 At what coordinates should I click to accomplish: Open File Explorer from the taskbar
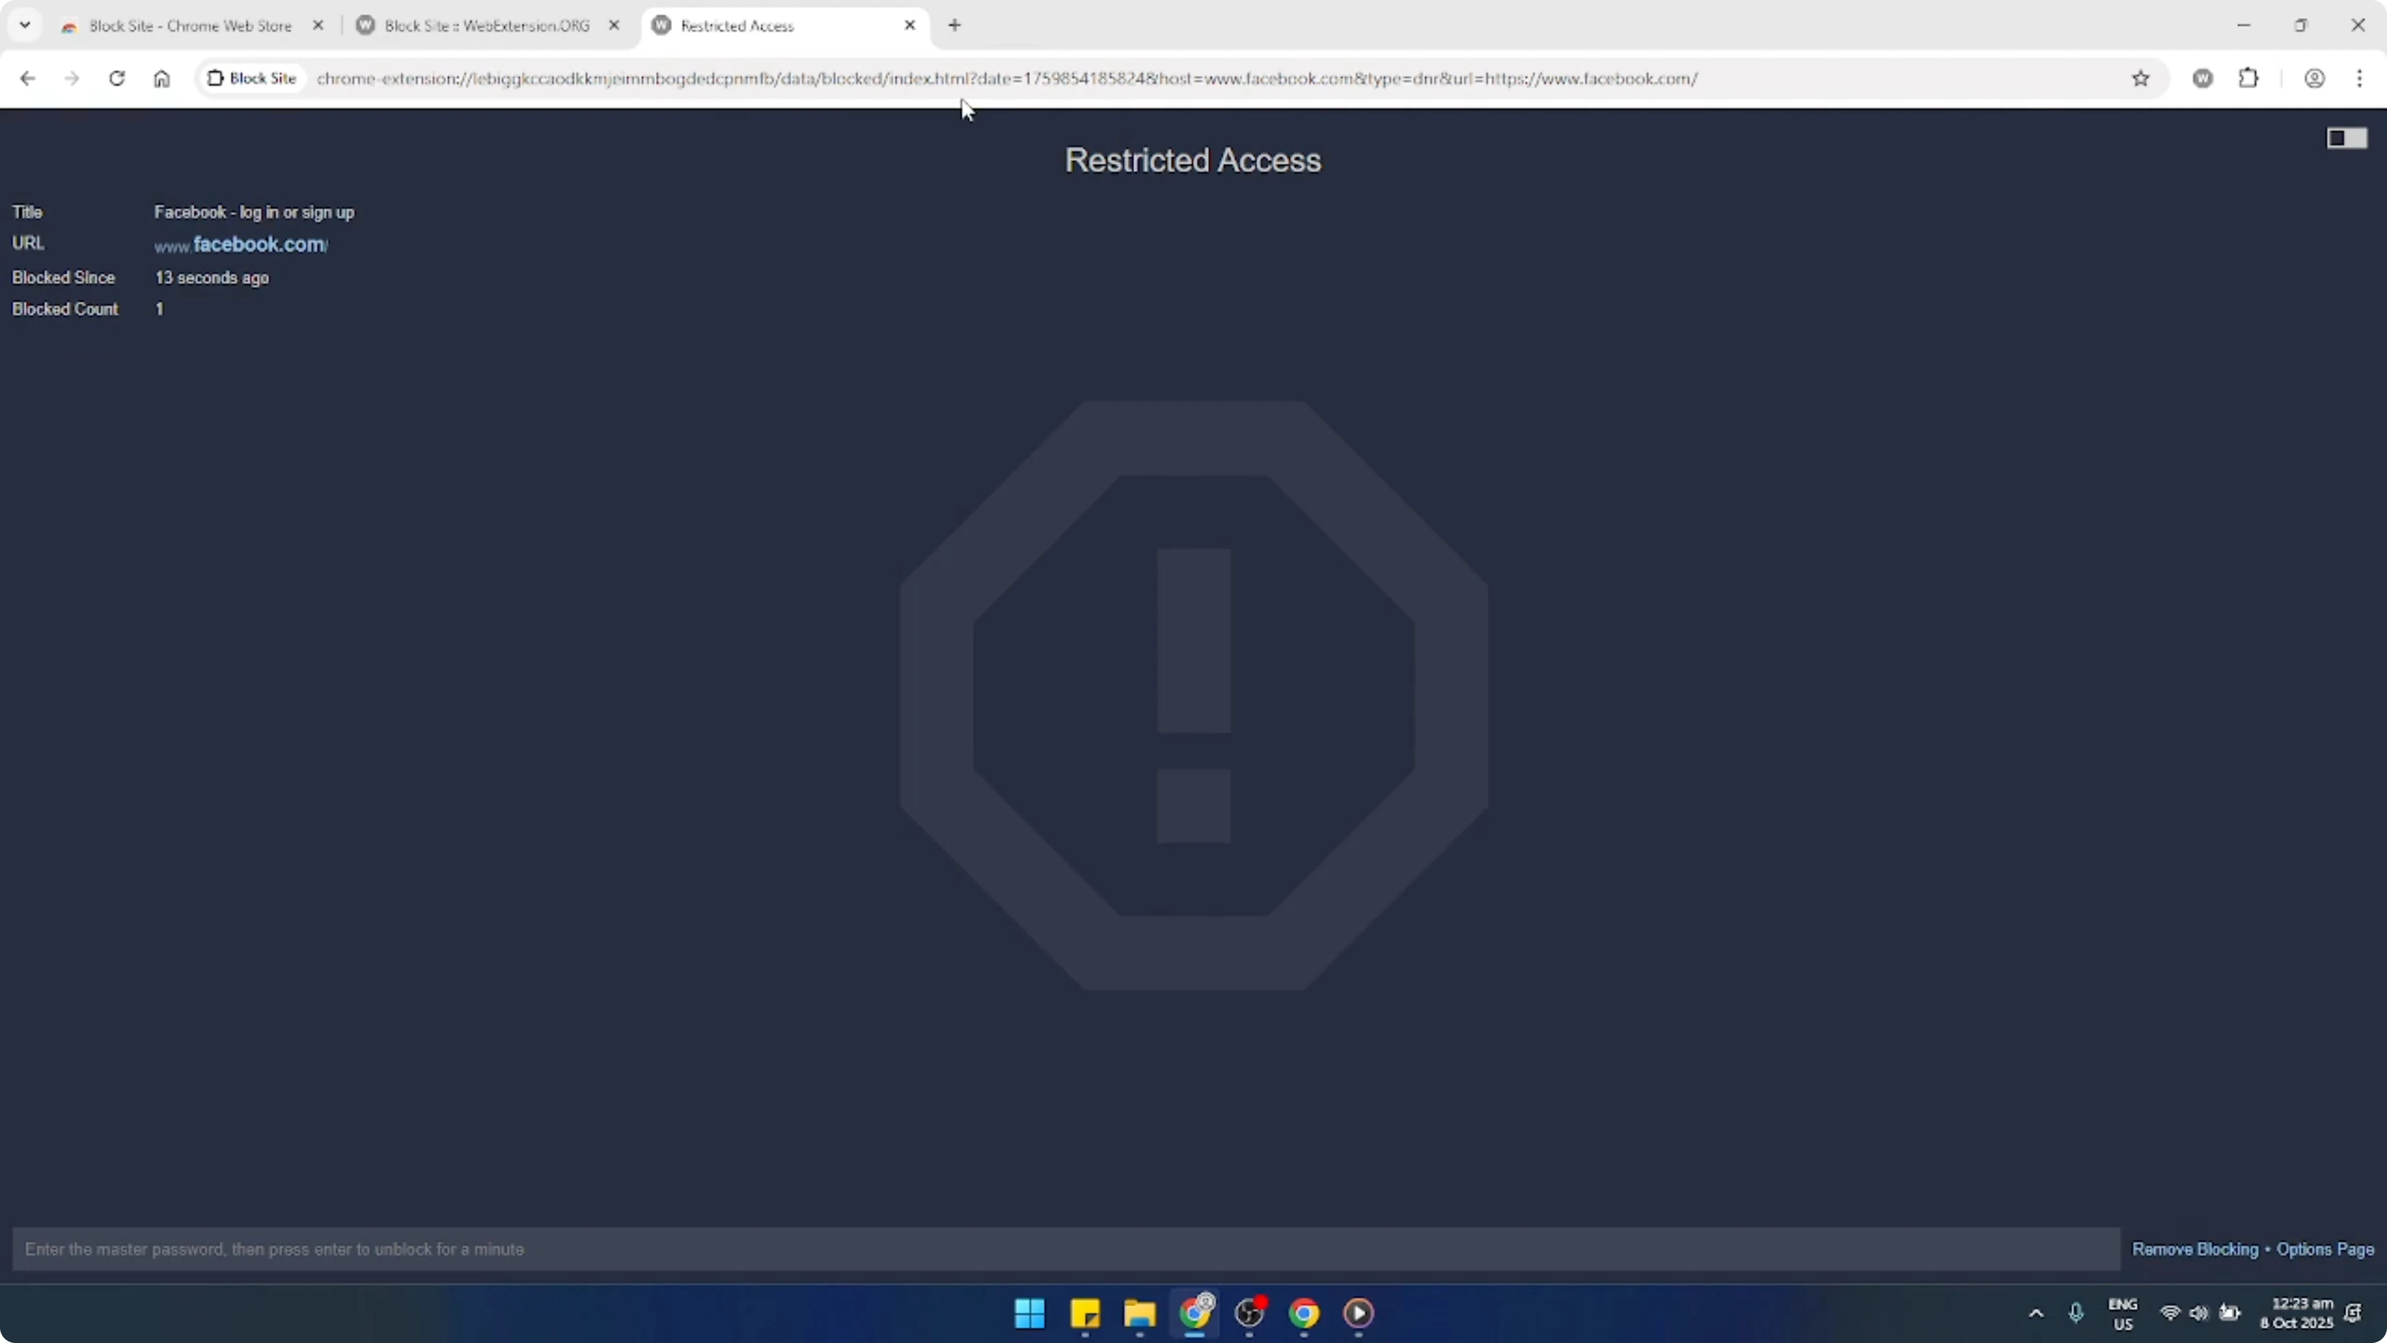point(1139,1313)
